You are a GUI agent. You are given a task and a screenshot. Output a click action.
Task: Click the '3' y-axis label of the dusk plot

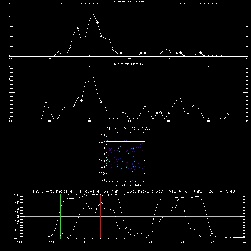point(9,79)
